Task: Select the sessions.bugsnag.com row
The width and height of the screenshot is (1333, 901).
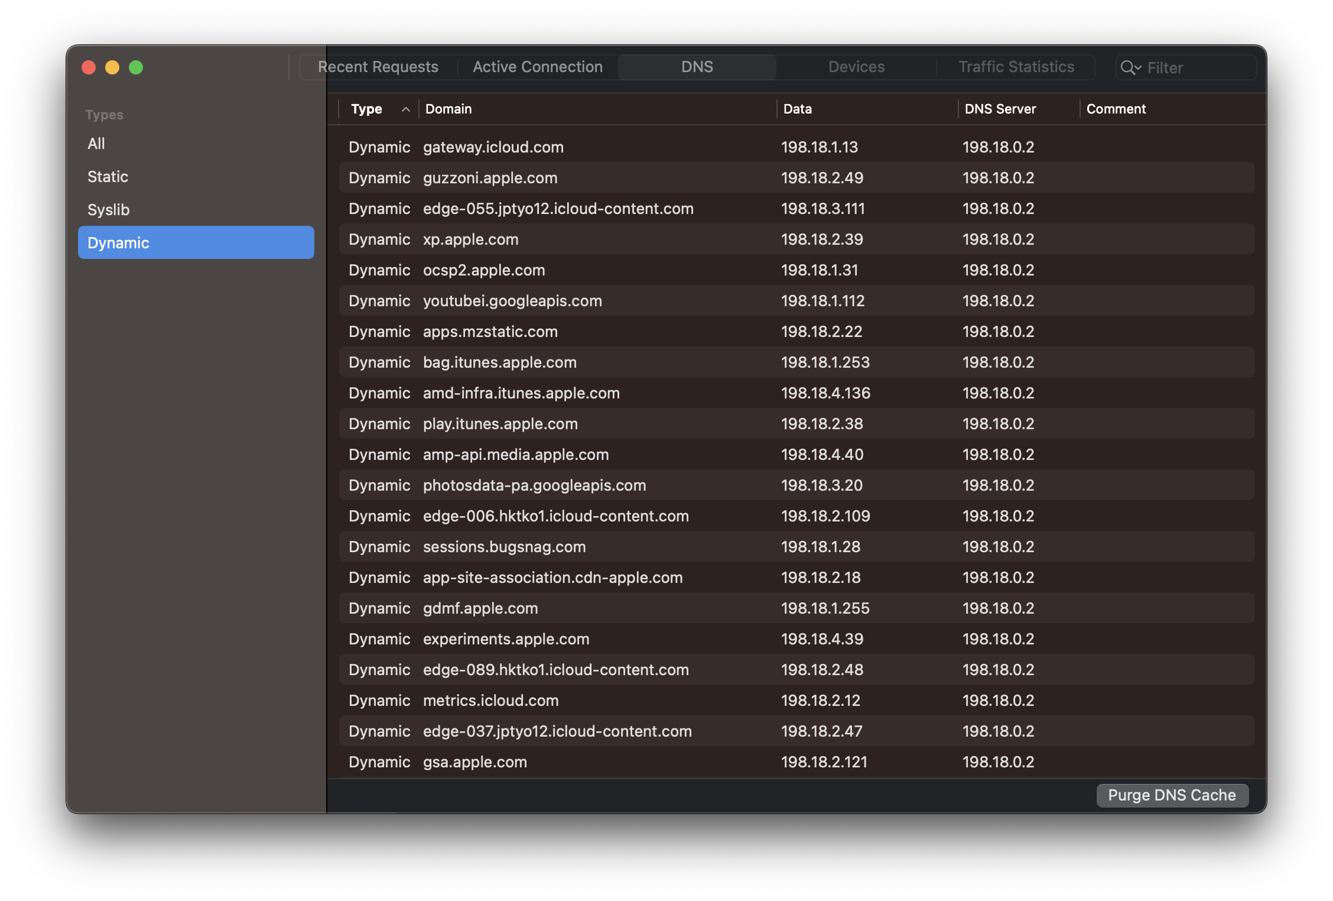Action: click(504, 547)
